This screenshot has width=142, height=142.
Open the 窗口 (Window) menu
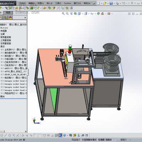pos(77,3)
